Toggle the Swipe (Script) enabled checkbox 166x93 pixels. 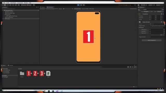point(141,22)
